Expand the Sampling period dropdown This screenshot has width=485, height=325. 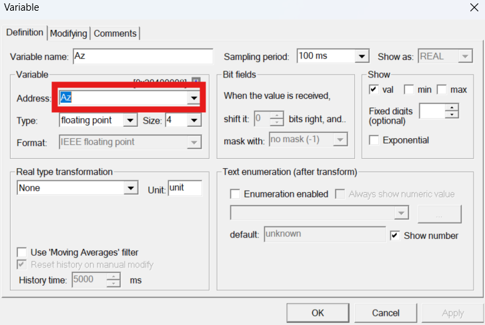[x=362, y=57]
